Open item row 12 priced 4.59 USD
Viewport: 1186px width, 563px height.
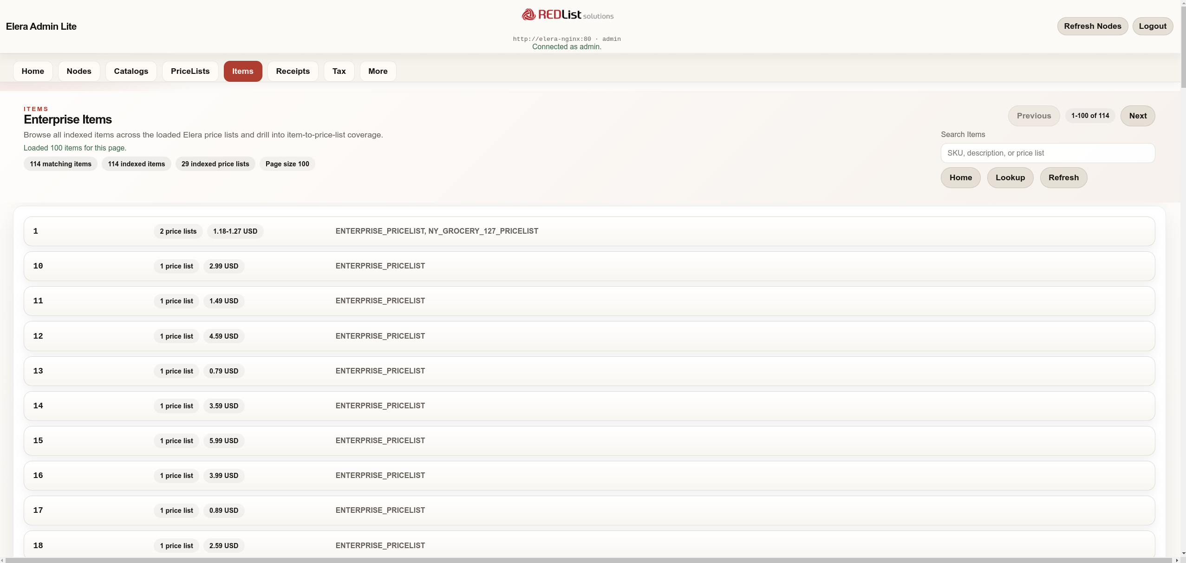pyautogui.click(x=589, y=336)
